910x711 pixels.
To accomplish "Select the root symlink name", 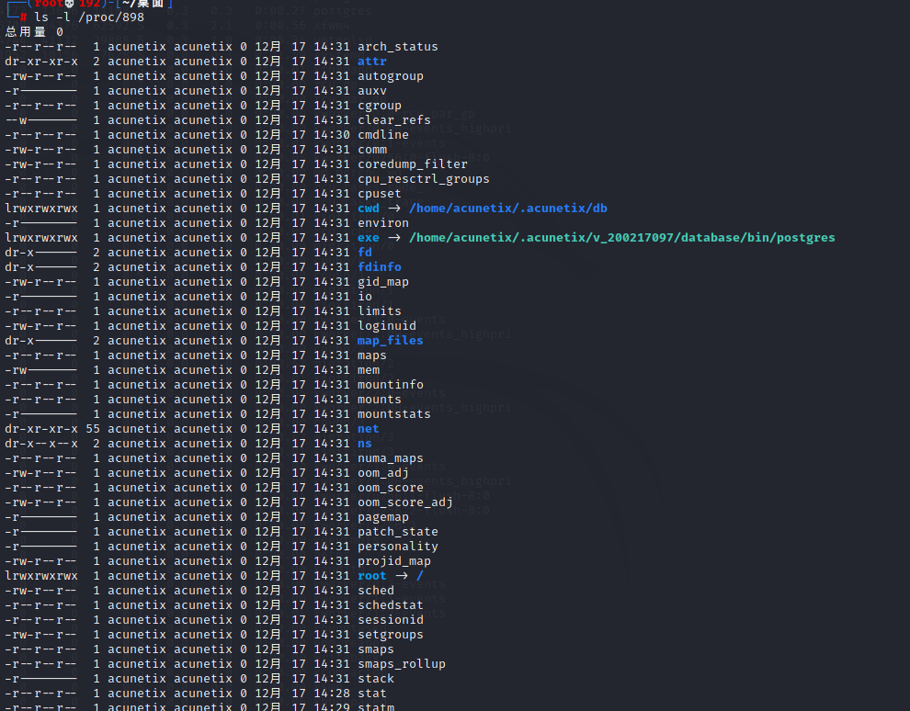I will click(372, 576).
